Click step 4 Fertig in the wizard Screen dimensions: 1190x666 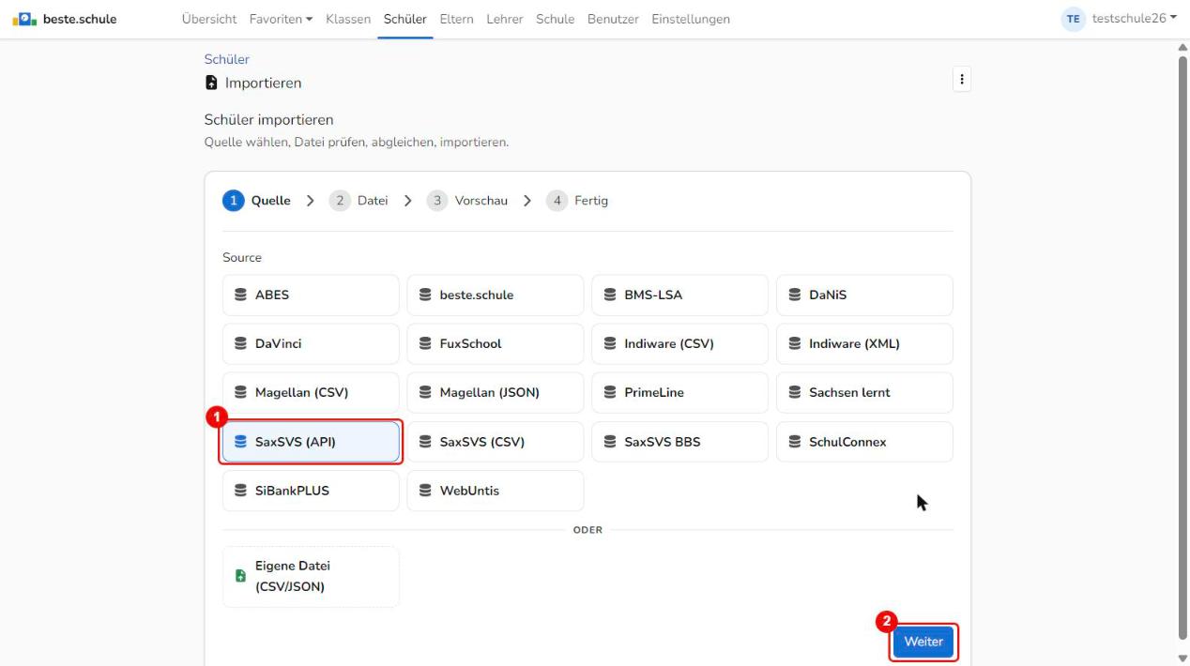(x=577, y=201)
